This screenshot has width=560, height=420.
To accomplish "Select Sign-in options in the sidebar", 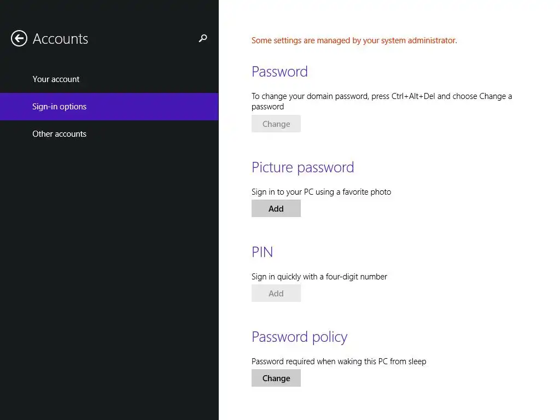I will click(60, 107).
